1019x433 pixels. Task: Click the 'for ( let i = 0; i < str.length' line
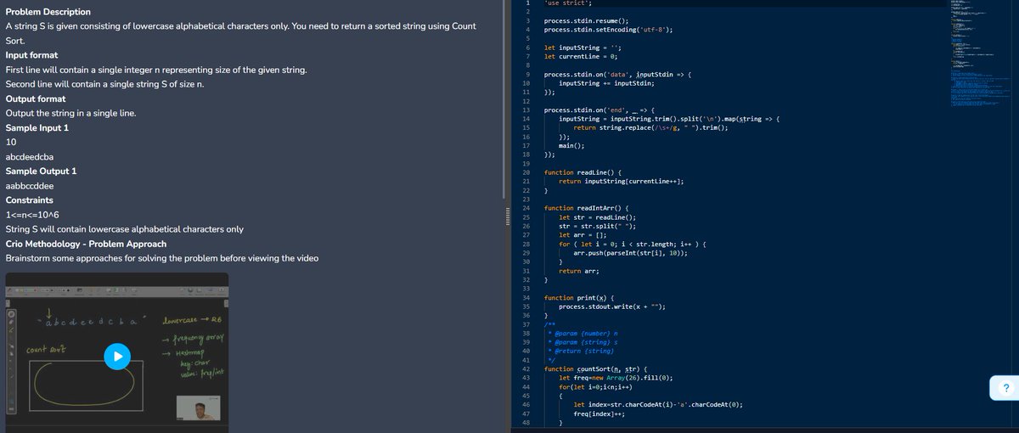(633, 244)
